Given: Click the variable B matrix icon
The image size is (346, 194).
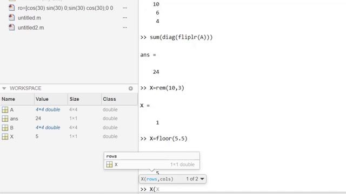Looking at the screenshot, I should [x=5, y=128].
